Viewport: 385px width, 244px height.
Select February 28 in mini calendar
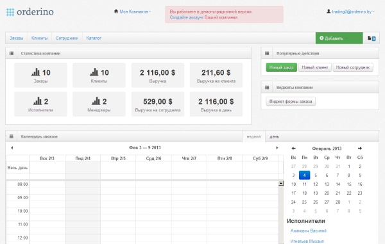(x=338, y=202)
